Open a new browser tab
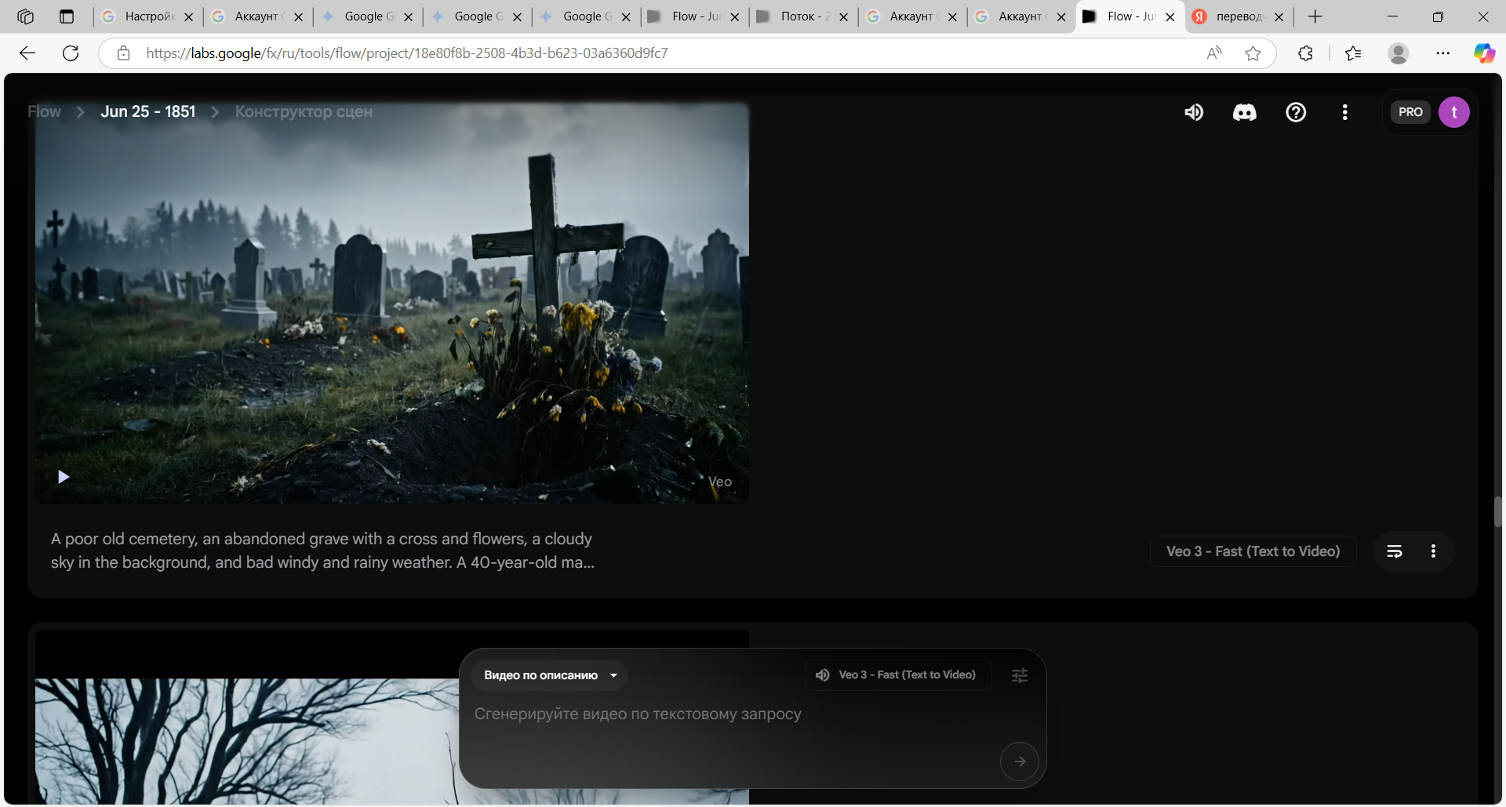Viewport: 1506px width, 807px height. (x=1315, y=16)
